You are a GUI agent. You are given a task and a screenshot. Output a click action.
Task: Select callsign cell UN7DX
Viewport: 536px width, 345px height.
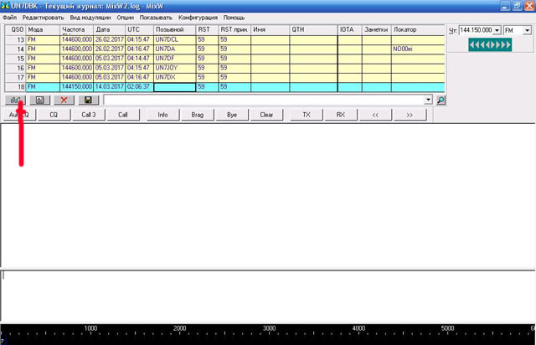[x=175, y=77]
